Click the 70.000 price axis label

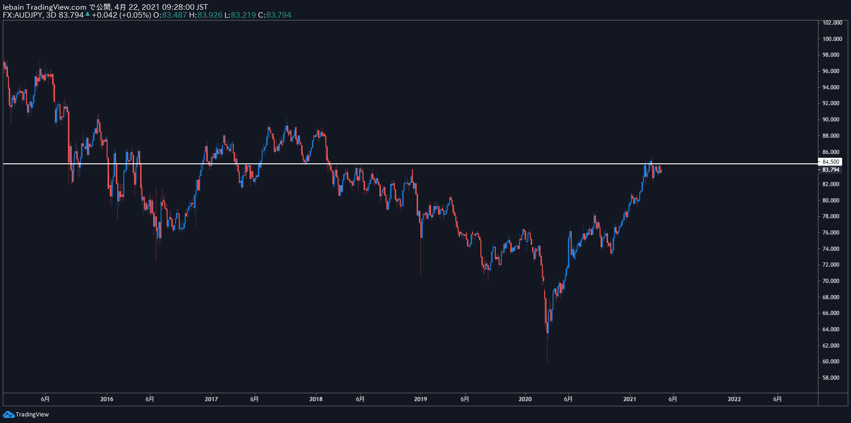click(831, 281)
